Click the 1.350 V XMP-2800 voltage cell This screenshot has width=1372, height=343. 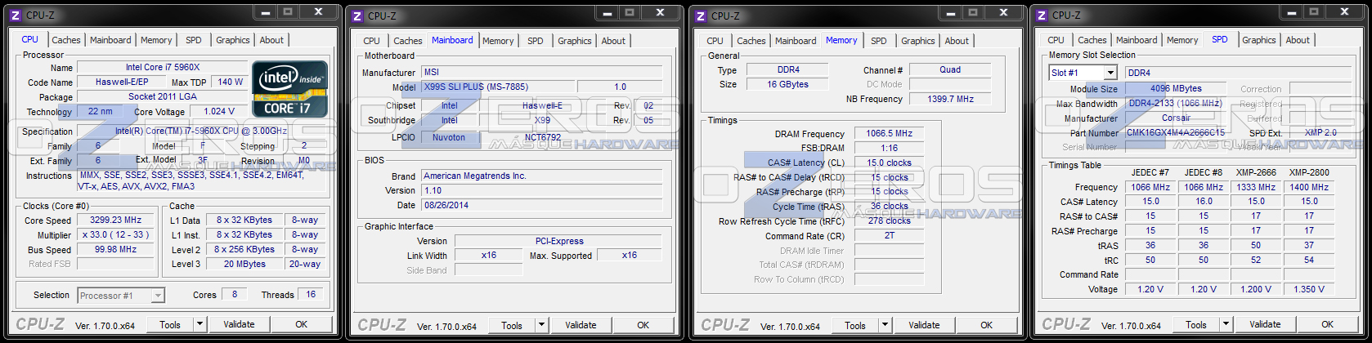pyautogui.click(x=1309, y=289)
